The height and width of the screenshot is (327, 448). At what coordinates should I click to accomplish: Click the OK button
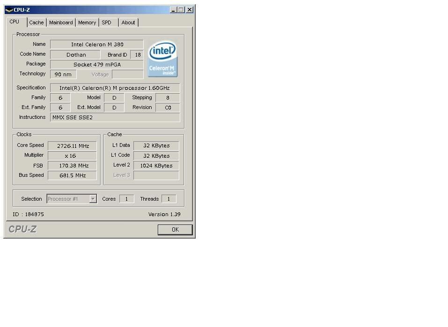pyautogui.click(x=175, y=230)
